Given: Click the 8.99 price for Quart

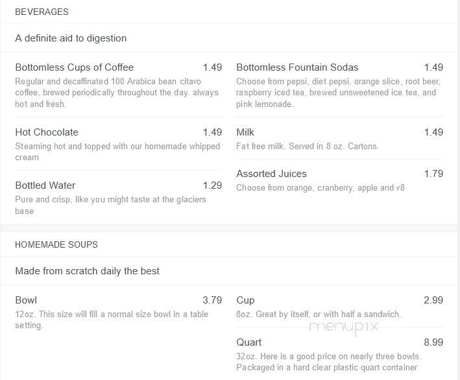Looking at the screenshot, I should coord(433,342).
